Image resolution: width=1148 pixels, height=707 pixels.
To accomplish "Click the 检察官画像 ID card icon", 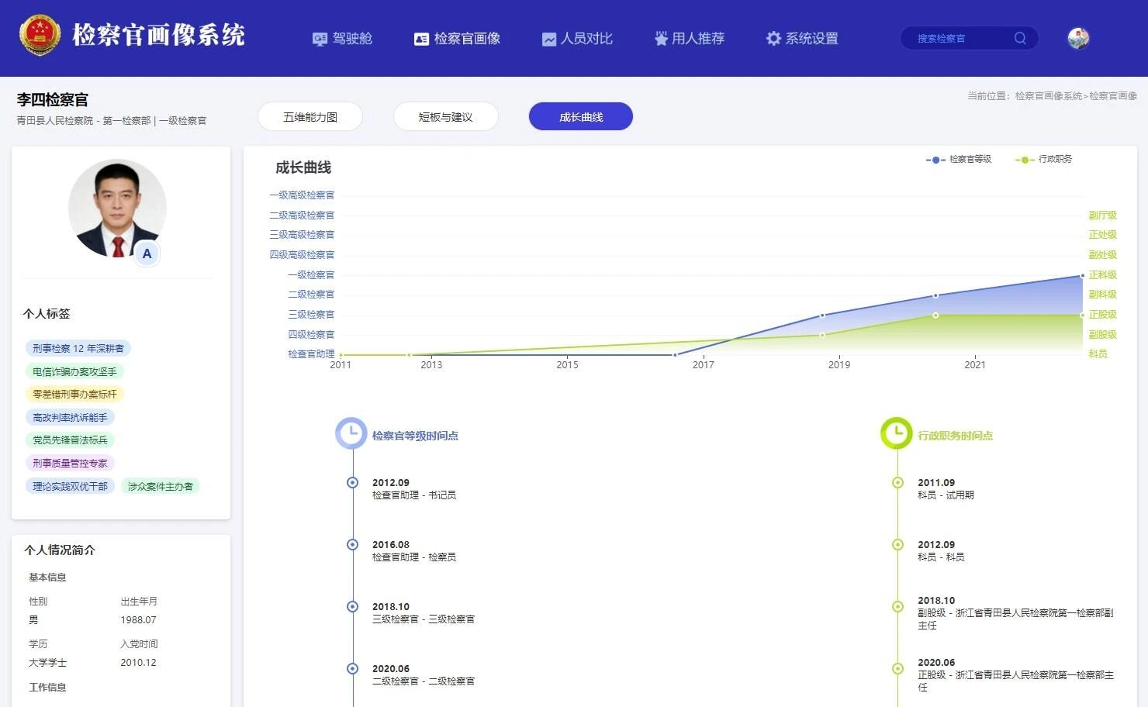I will coord(421,39).
